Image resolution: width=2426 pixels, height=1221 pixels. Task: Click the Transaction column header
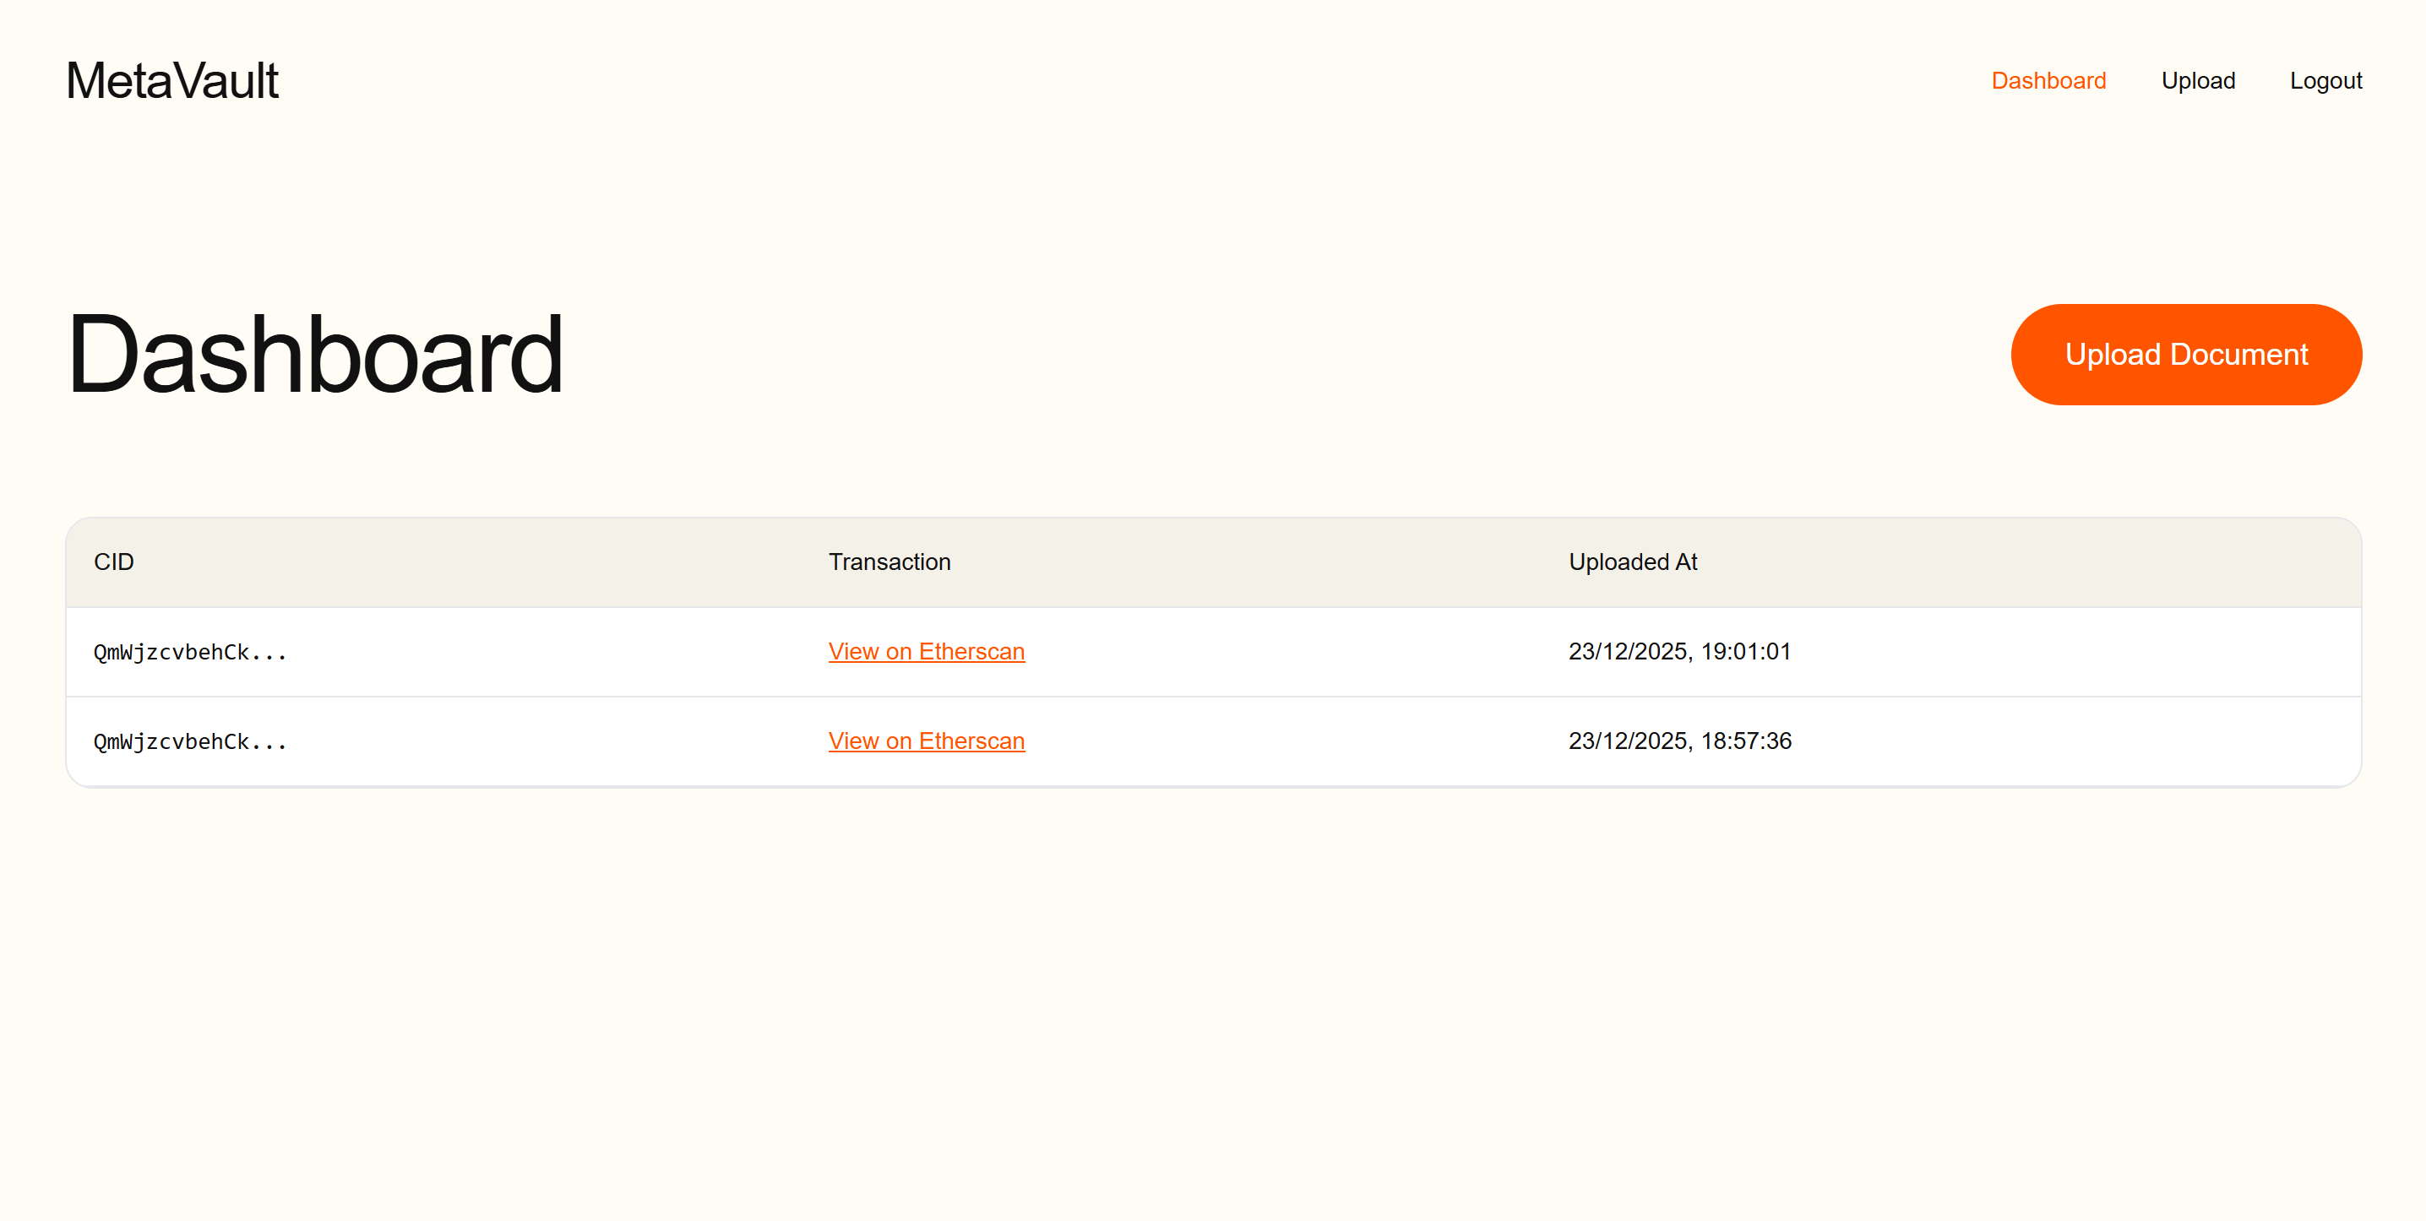(x=890, y=562)
